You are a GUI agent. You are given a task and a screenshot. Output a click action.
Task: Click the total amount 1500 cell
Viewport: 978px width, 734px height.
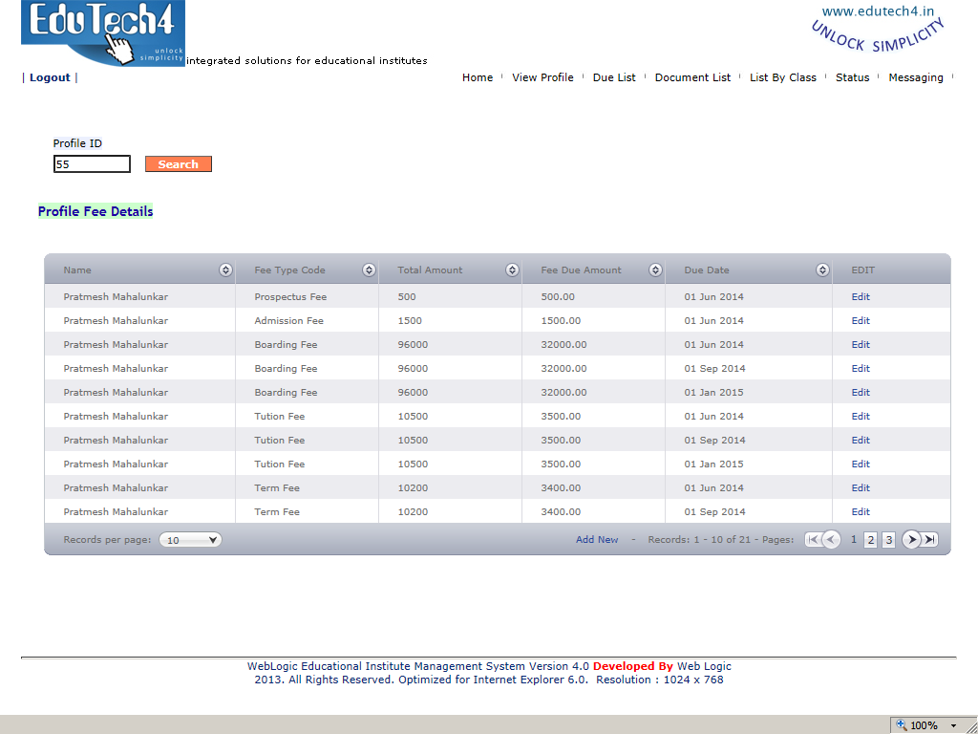tap(410, 320)
